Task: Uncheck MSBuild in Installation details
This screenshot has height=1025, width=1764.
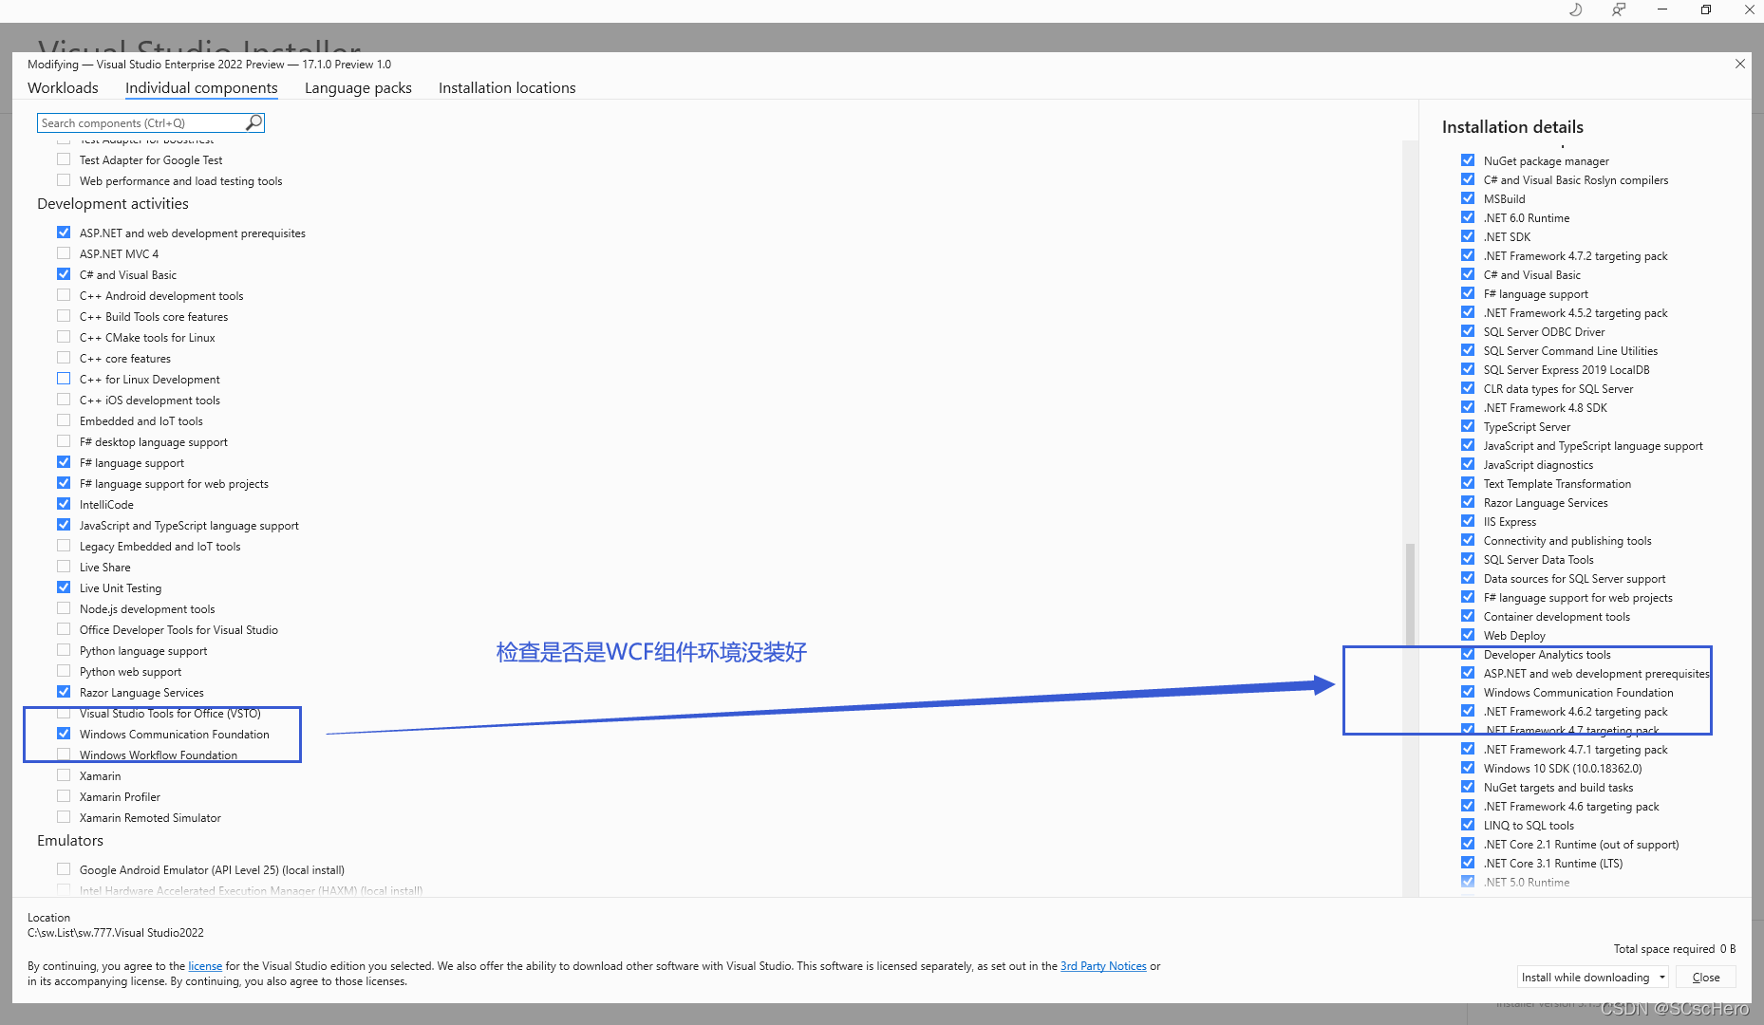Action: click(1468, 198)
